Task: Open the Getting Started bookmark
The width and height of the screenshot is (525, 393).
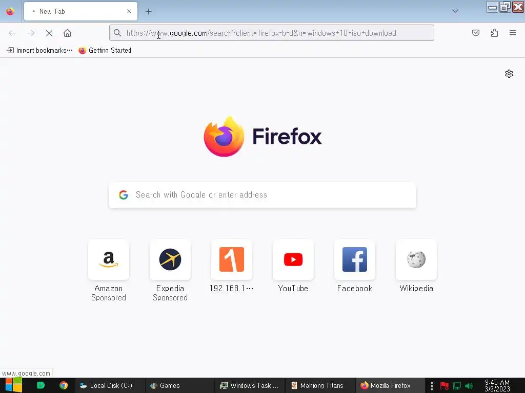Action: click(105, 51)
